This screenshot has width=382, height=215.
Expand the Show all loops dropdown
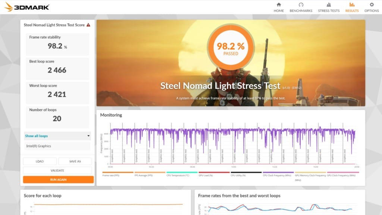coord(57,136)
